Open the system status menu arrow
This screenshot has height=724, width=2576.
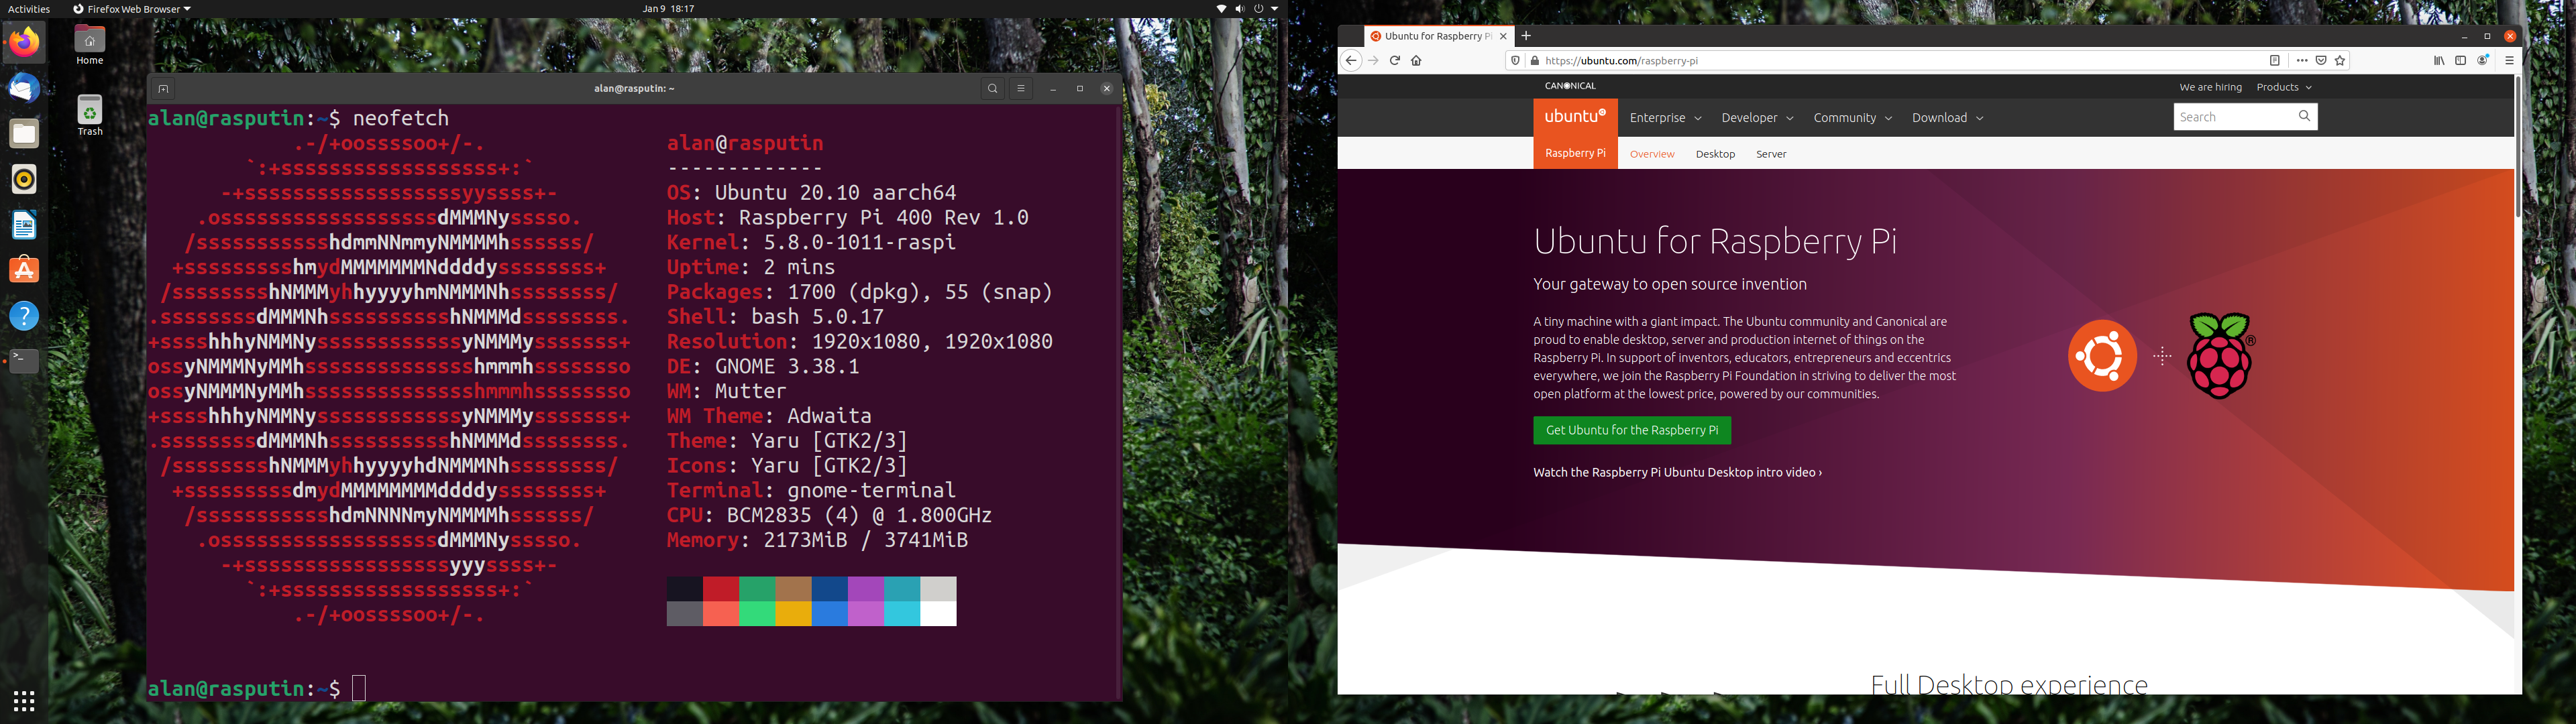1275,9
